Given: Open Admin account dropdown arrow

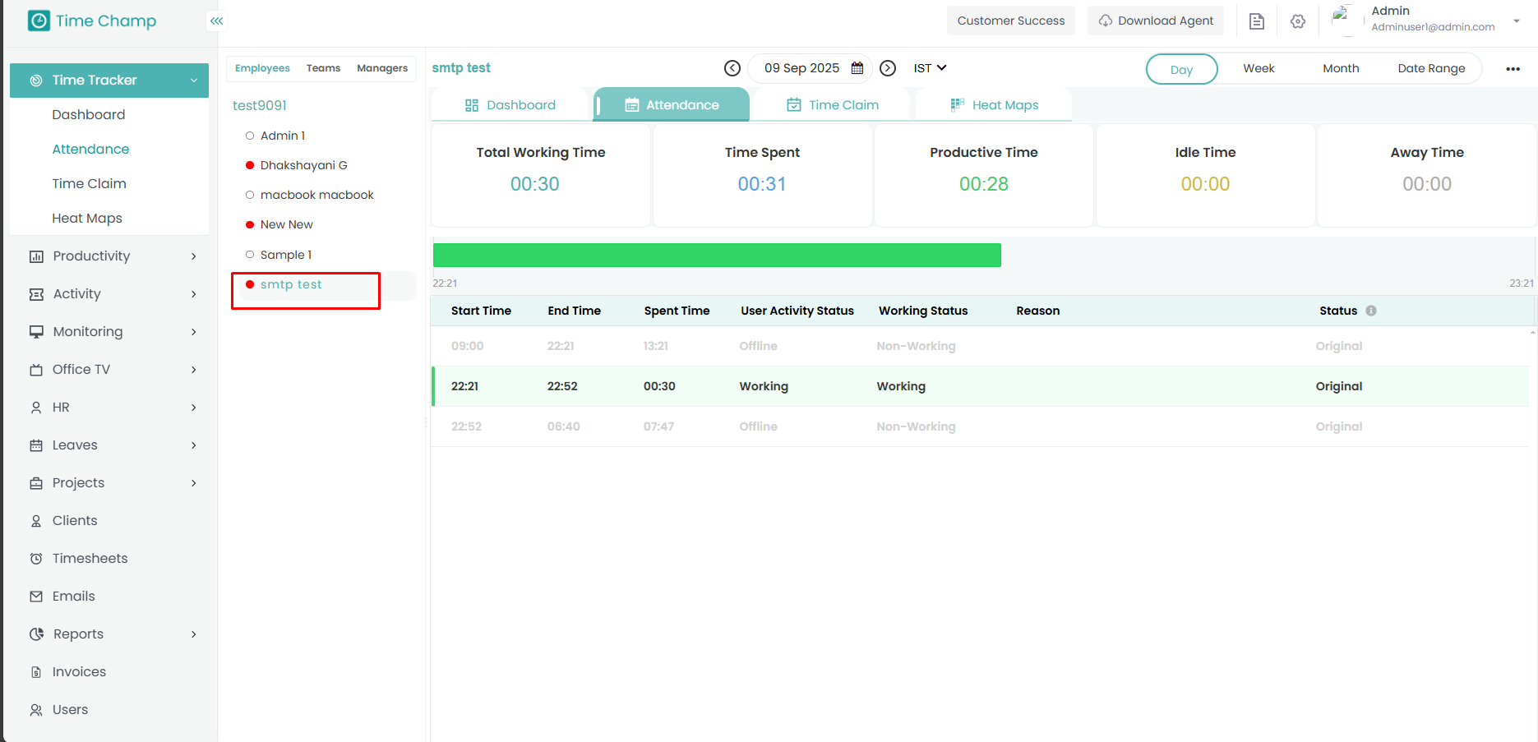Looking at the screenshot, I should click(1516, 21).
